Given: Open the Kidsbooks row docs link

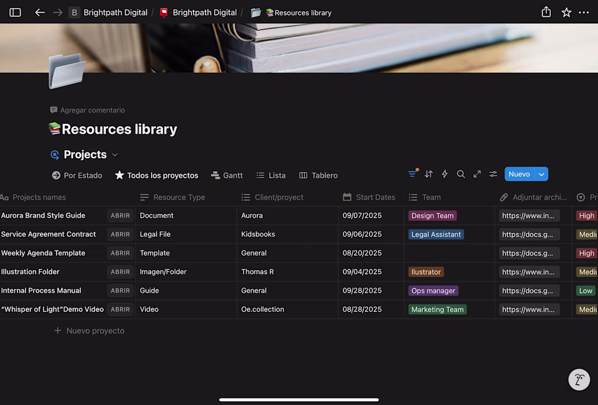Looking at the screenshot, I should (x=529, y=234).
